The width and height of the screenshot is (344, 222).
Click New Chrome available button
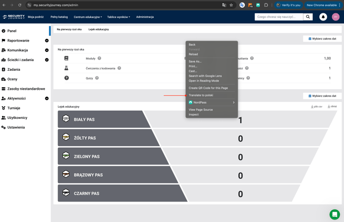tap(323, 5)
